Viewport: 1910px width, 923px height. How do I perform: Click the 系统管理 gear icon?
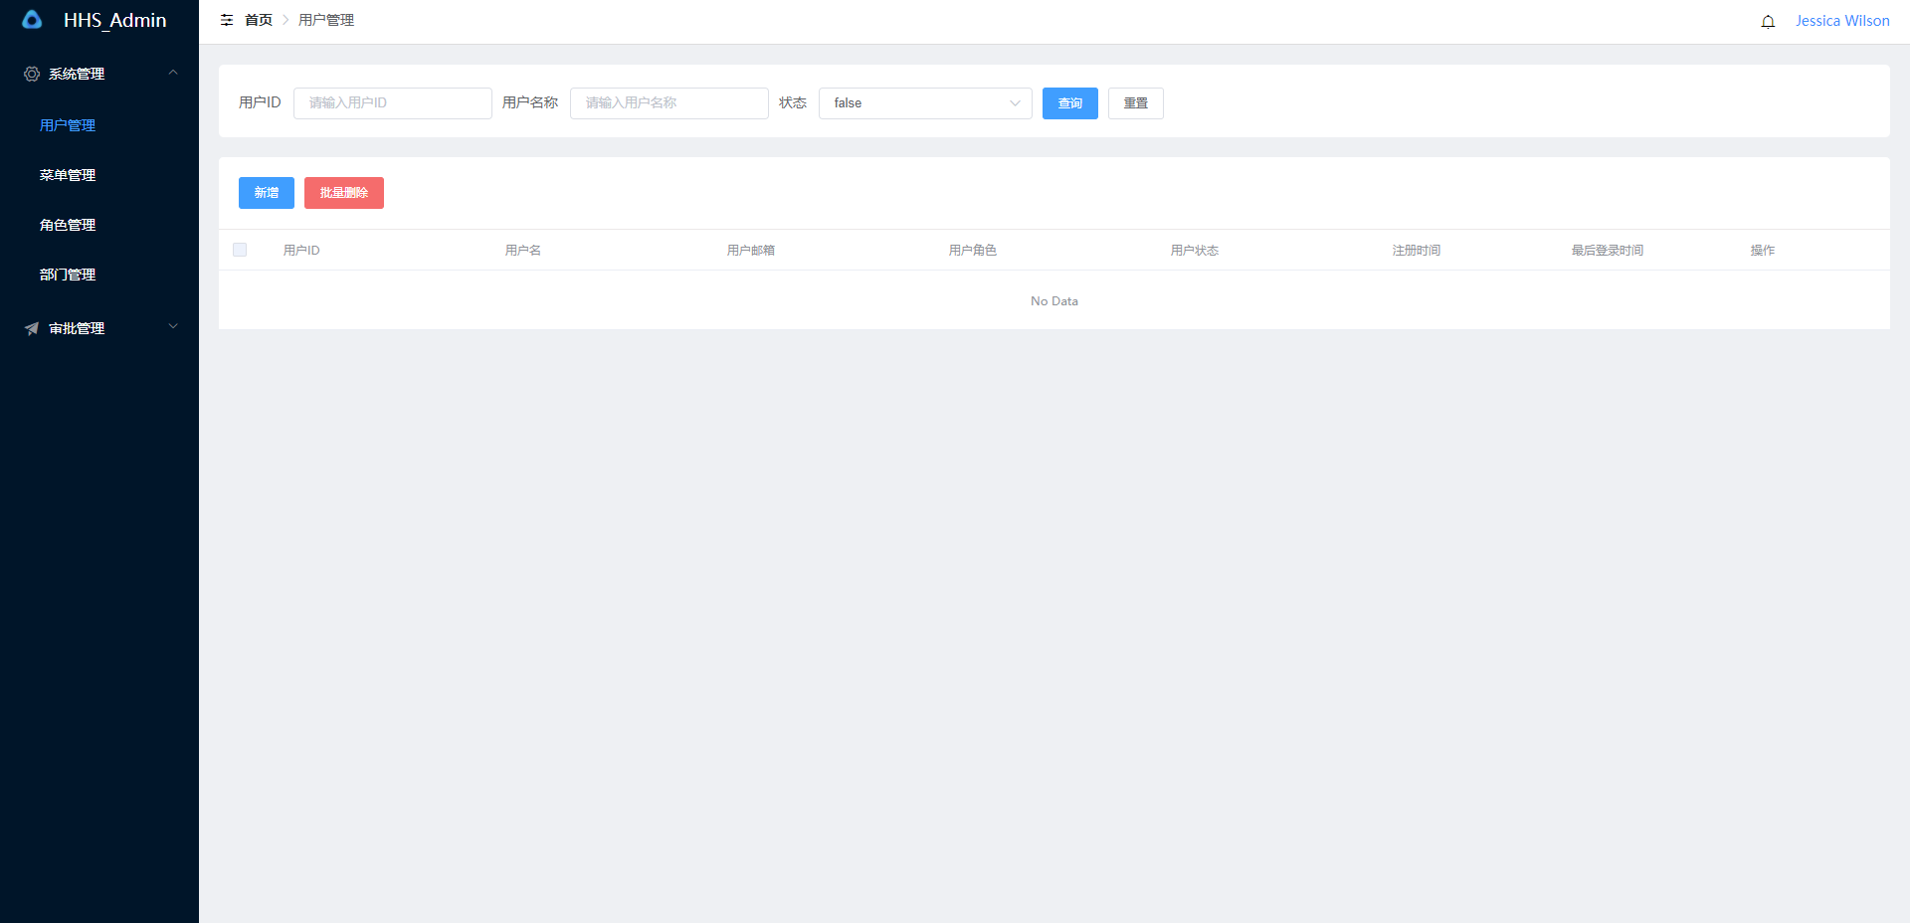click(32, 74)
